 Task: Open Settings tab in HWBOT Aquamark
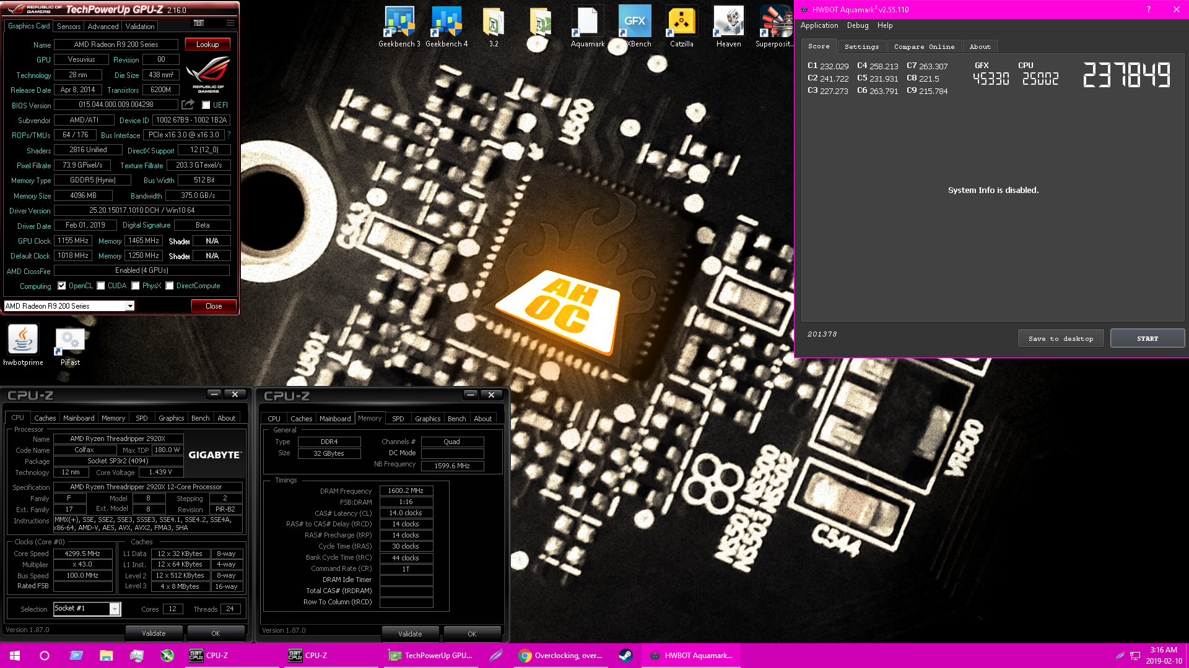tap(861, 46)
